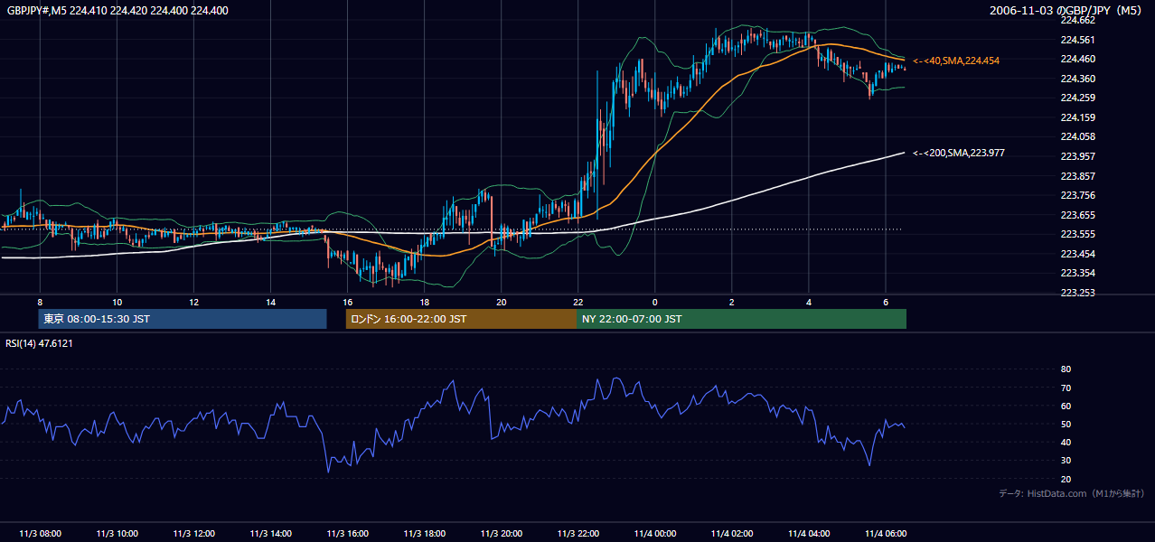1155x542 pixels.
Task: Select the orange 40 SMA 224.454 label
Action: coord(956,61)
